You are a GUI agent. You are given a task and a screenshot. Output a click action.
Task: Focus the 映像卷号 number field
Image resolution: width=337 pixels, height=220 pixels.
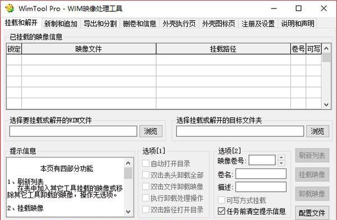click(262, 160)
